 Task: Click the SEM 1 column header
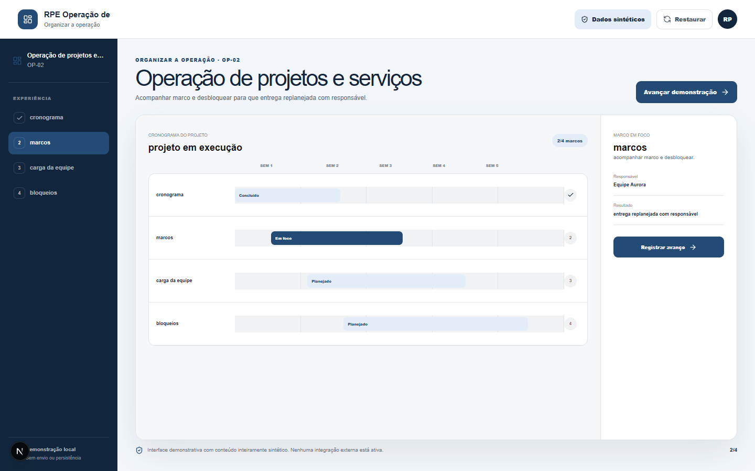click(x=266, y=165)
